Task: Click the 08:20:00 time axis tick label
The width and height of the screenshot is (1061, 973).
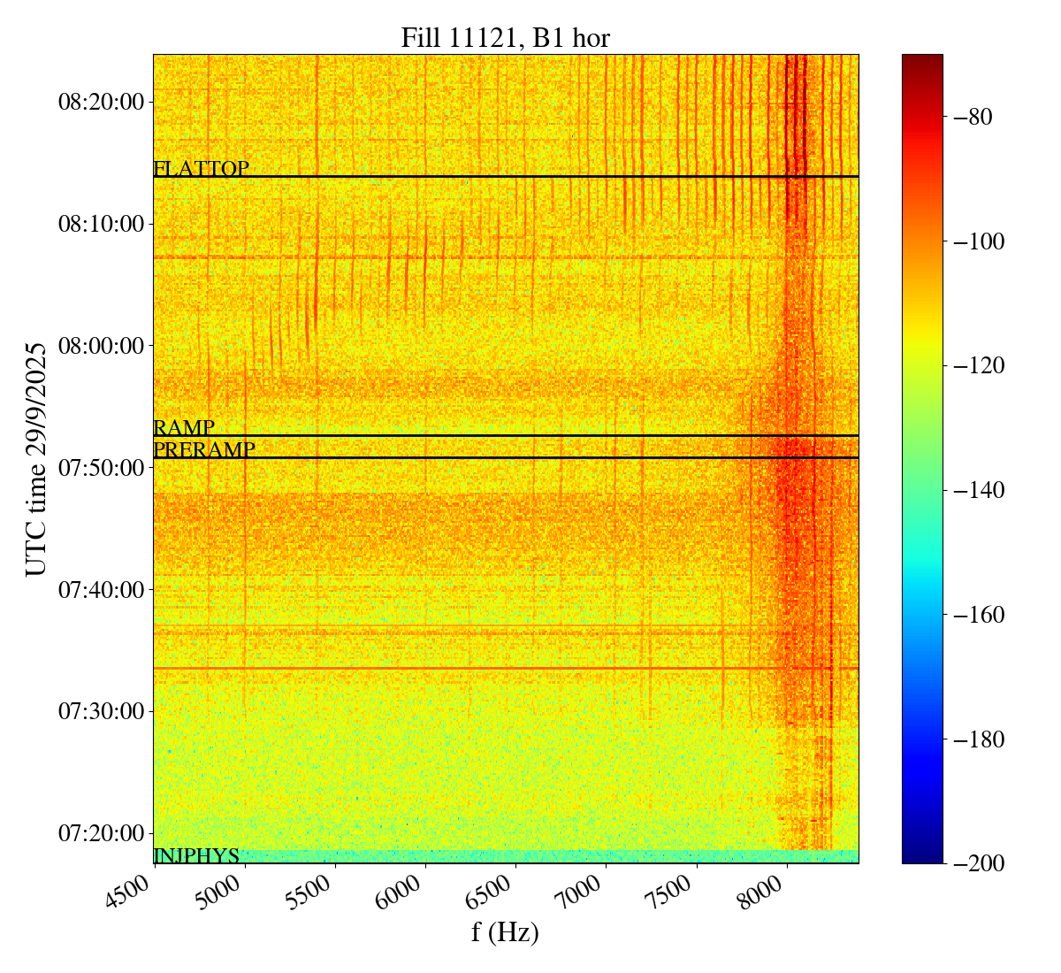Action: pos(101,102)
